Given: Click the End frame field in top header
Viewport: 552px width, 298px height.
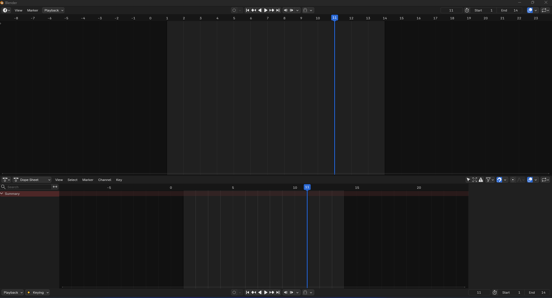Looking at the screenshot, I should tap(509, 10).
